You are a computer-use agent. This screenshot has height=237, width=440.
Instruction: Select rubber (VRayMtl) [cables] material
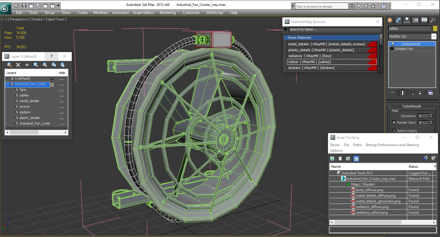click(332, 62)
